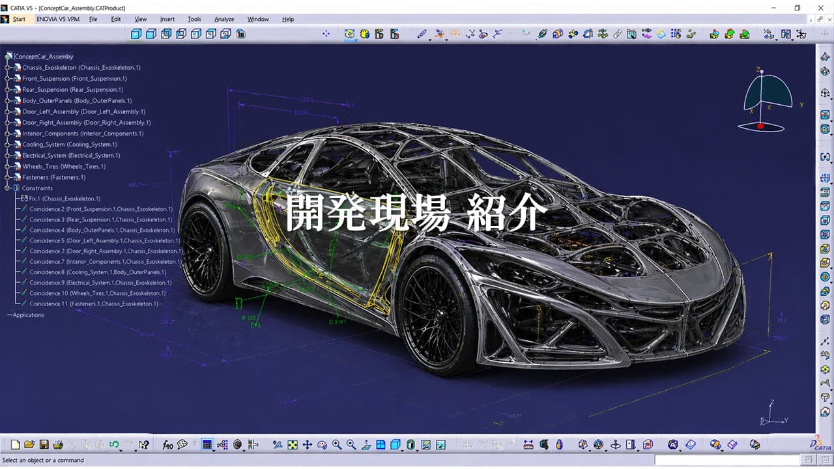Select Coincidence.10 Wheels_Tires constraint
The image size is (834, 469).
point(98,293)
